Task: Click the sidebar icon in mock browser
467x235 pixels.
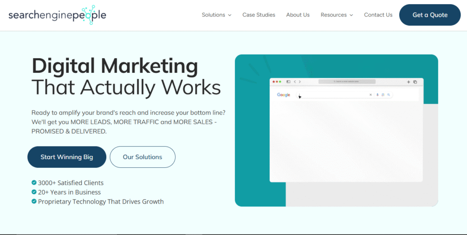Action: (288, 82)
